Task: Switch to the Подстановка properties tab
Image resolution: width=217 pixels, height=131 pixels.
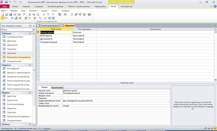Action: [57, 87]
